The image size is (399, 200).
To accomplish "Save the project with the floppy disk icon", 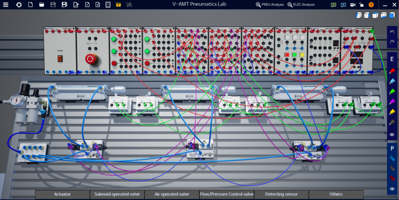I will (x=53, y=5).
